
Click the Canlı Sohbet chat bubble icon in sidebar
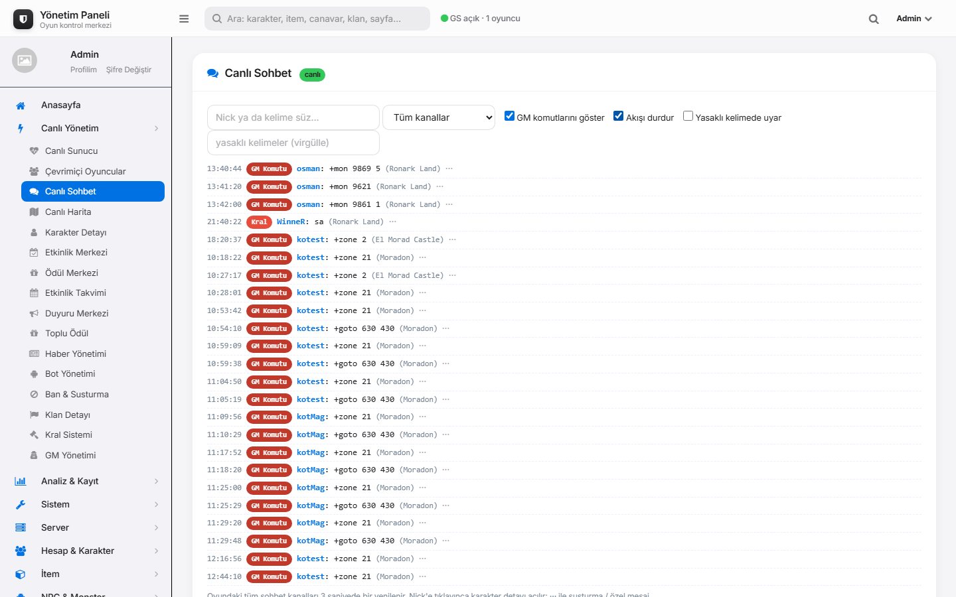(x=34, y=191)
